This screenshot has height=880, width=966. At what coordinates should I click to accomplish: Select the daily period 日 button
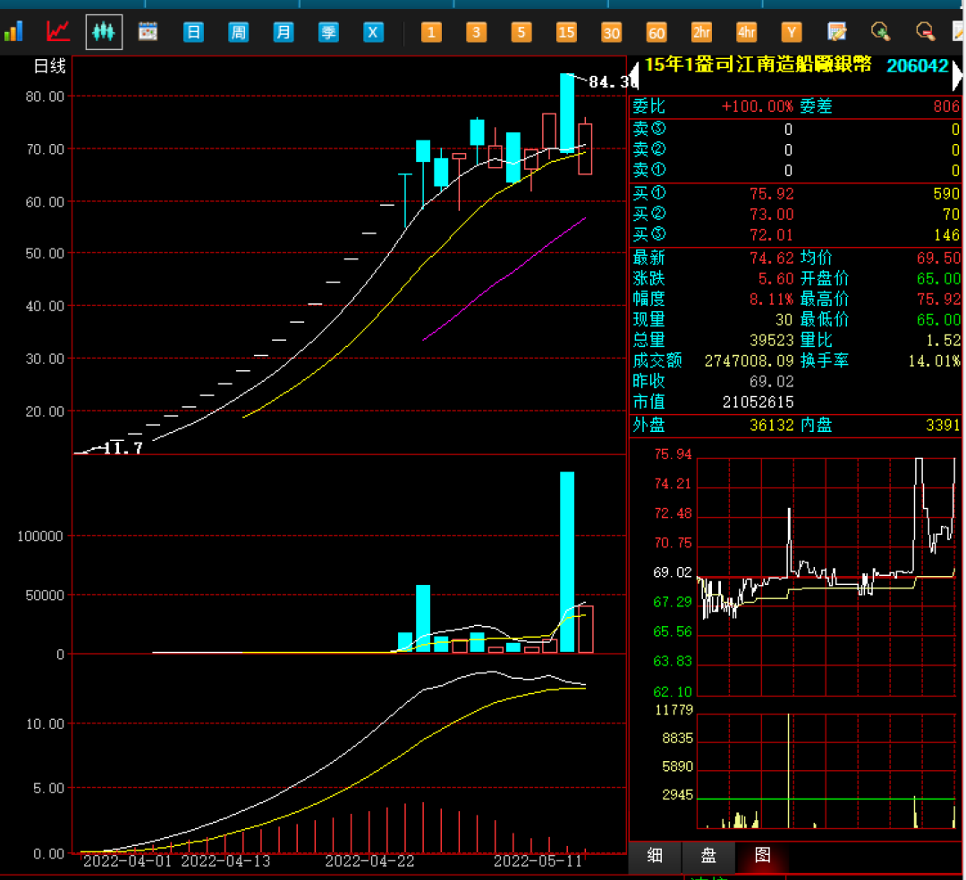click(x=193, y=32)
